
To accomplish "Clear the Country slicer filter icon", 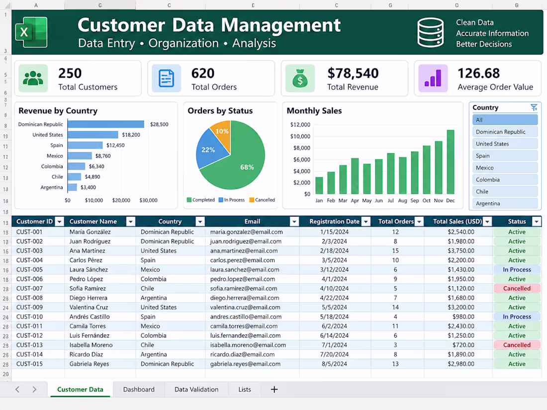I will (x=534, y=107).
